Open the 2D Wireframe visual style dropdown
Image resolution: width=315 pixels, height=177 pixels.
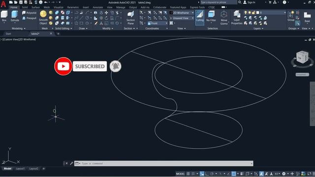click(182, 13)
